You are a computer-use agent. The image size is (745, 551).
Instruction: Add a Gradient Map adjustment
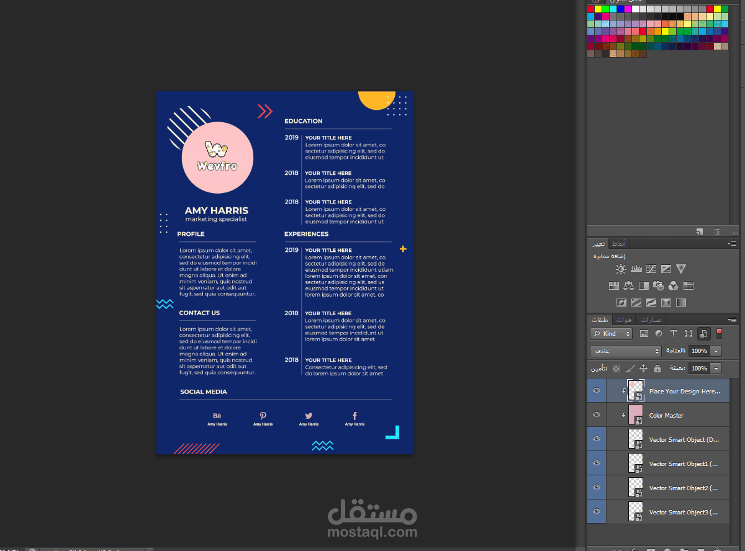(x=681, y=302)
